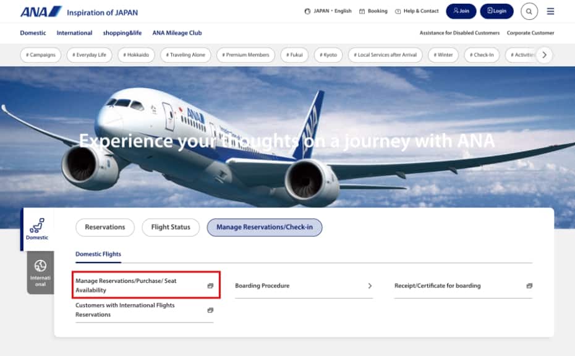
Task: Click external link icon beside Receipt/Certificate for boarding
Action: click(529, 286)
